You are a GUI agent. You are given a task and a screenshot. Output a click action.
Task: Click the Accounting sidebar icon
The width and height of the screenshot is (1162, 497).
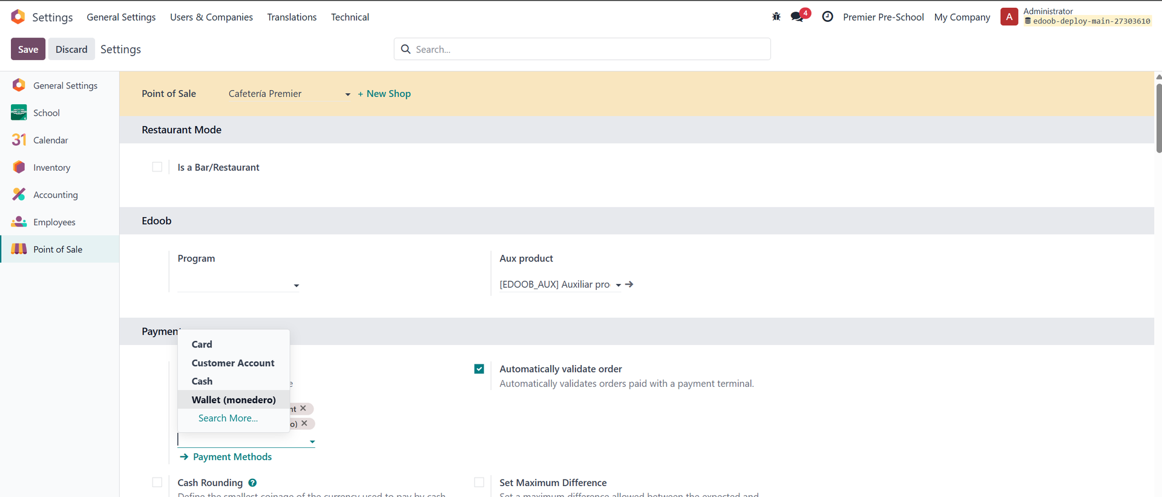(19, 194)
